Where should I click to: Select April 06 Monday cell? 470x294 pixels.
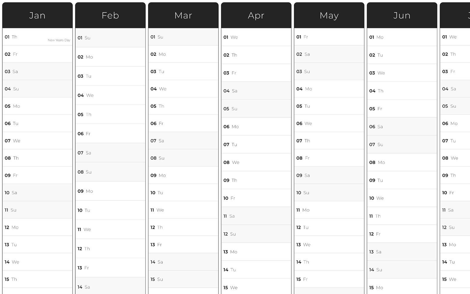256,127
